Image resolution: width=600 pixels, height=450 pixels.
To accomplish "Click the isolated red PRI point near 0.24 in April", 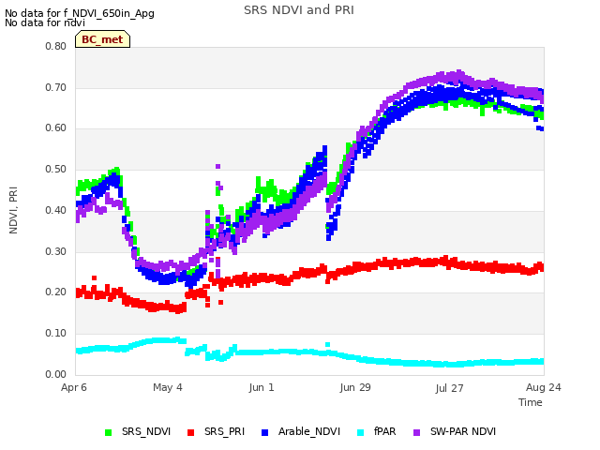I will click(x=94, y=277).
